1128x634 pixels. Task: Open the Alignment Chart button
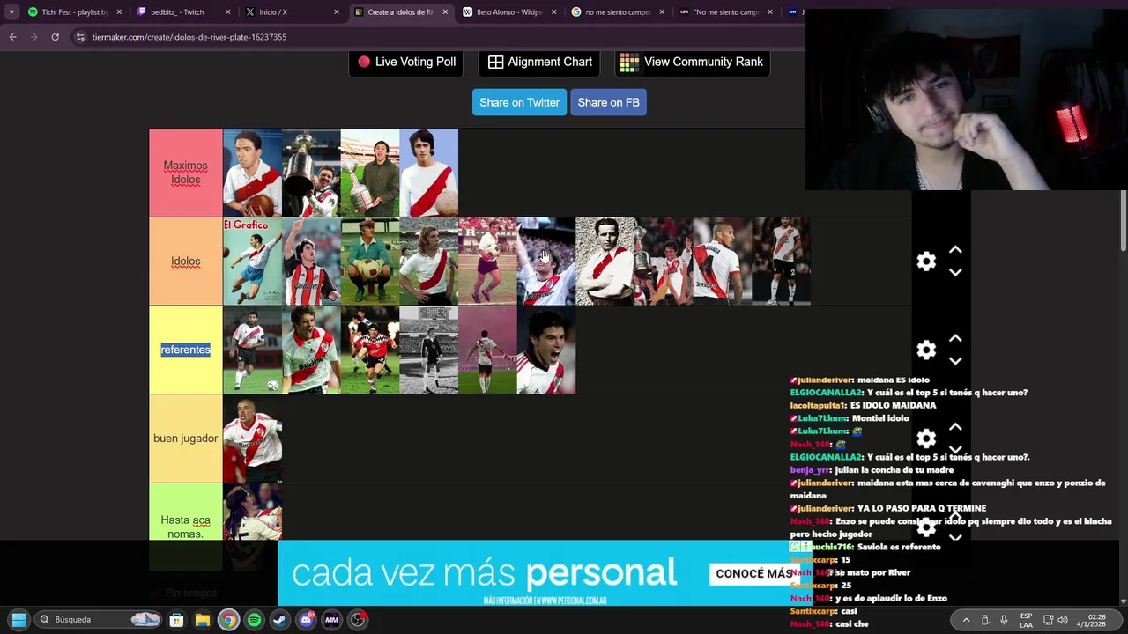pyautogui.click(x=540, y=62)
